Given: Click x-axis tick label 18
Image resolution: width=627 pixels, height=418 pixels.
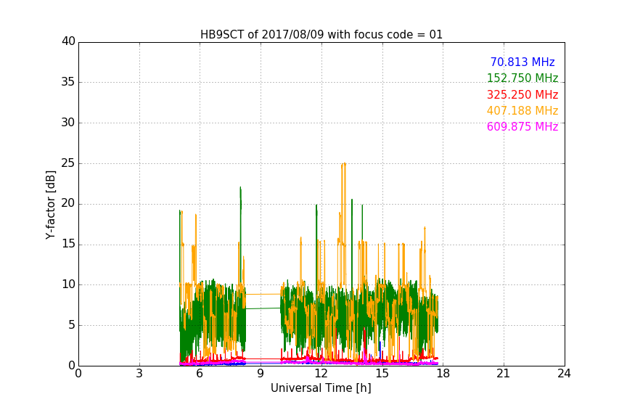Looking at the screenshot, I should coord(443,374).
